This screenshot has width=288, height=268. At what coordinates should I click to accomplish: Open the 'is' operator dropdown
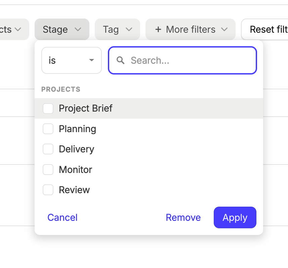point(71,60)
